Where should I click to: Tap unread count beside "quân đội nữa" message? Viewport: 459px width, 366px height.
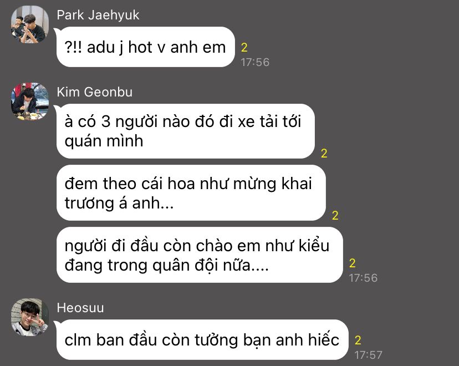(x=353, y=263)
